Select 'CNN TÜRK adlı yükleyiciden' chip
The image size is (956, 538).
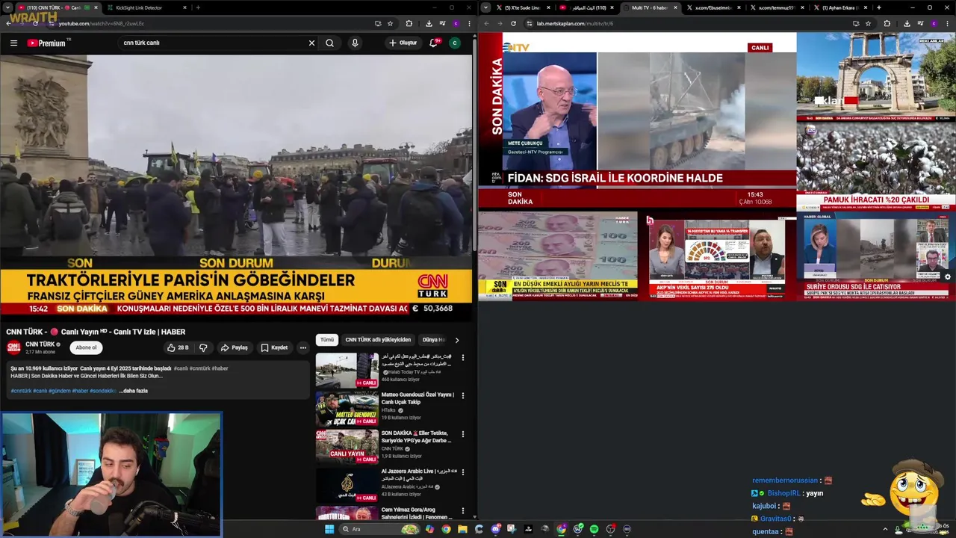pos(378,340)
